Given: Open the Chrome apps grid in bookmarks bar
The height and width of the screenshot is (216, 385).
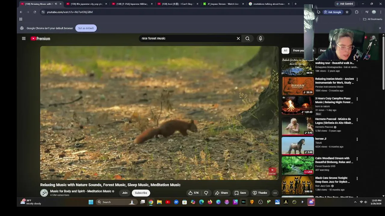Looking at the screenshot, I should point(21,19).
